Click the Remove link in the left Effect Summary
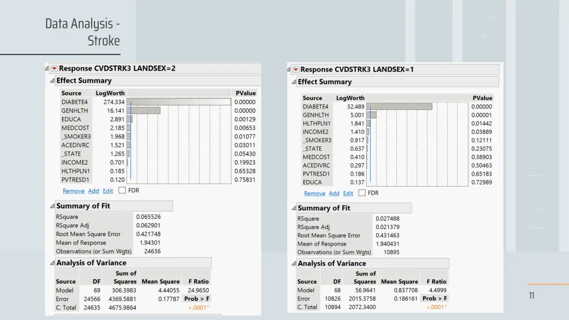Screen dimensions: 569x320 [x=73, y=191]
